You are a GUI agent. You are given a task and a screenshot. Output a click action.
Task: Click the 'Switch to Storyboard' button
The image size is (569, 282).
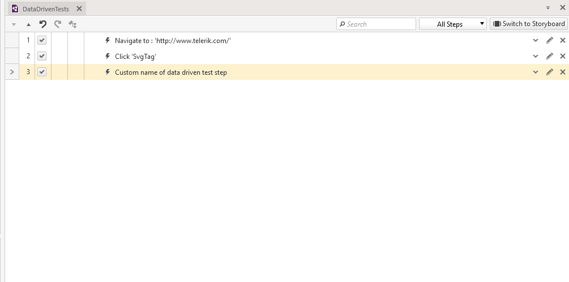click(x=529, y=24)
